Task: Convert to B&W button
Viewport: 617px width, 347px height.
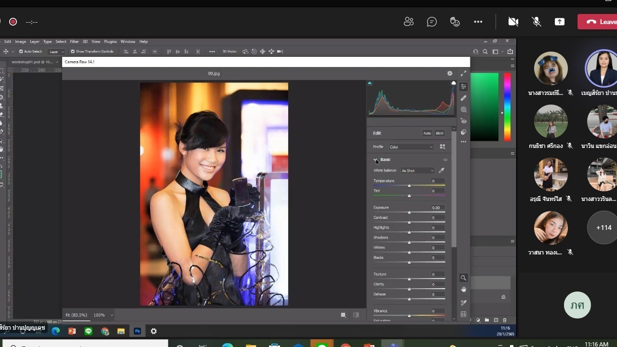Action: point(440,133)
